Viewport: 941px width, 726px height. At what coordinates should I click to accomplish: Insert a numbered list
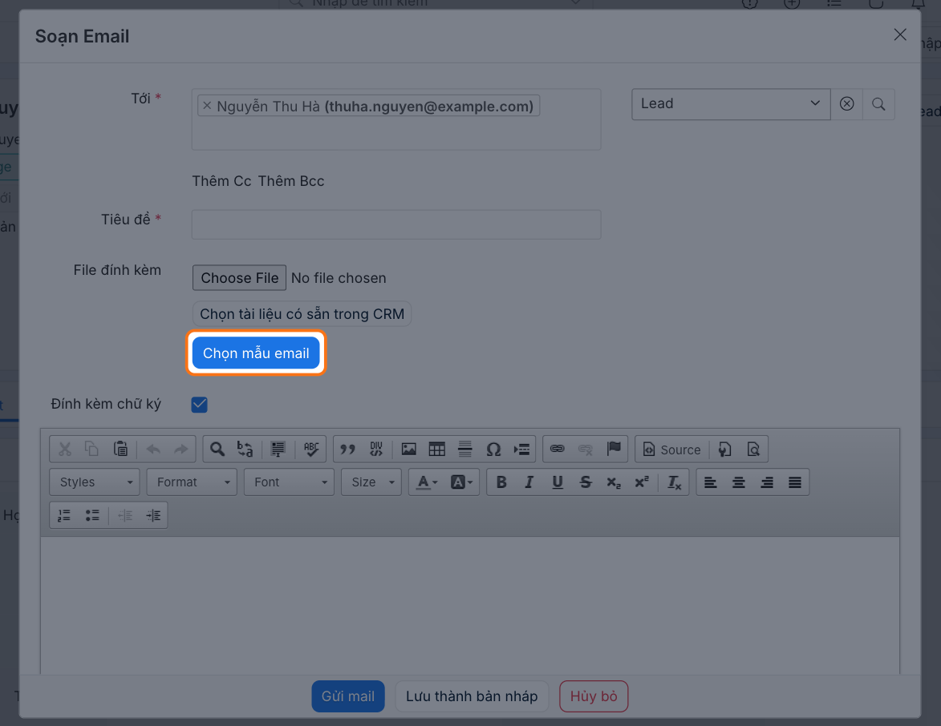pyautogui.click(x=64, y=515)
